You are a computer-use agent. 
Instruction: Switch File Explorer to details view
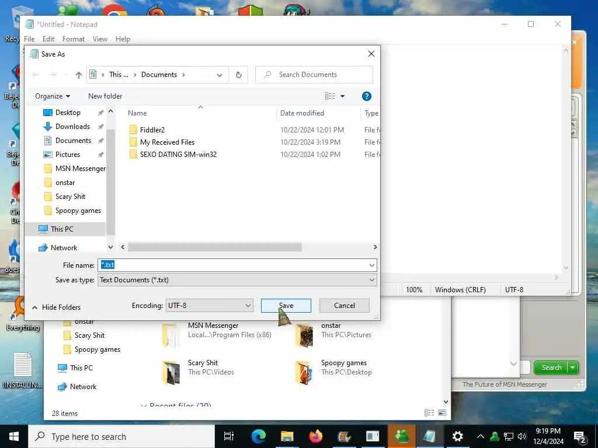(429, 413)
